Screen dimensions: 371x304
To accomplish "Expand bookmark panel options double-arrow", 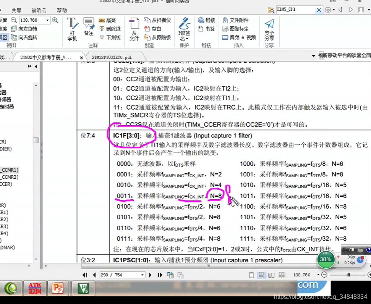I will [29, 66].
